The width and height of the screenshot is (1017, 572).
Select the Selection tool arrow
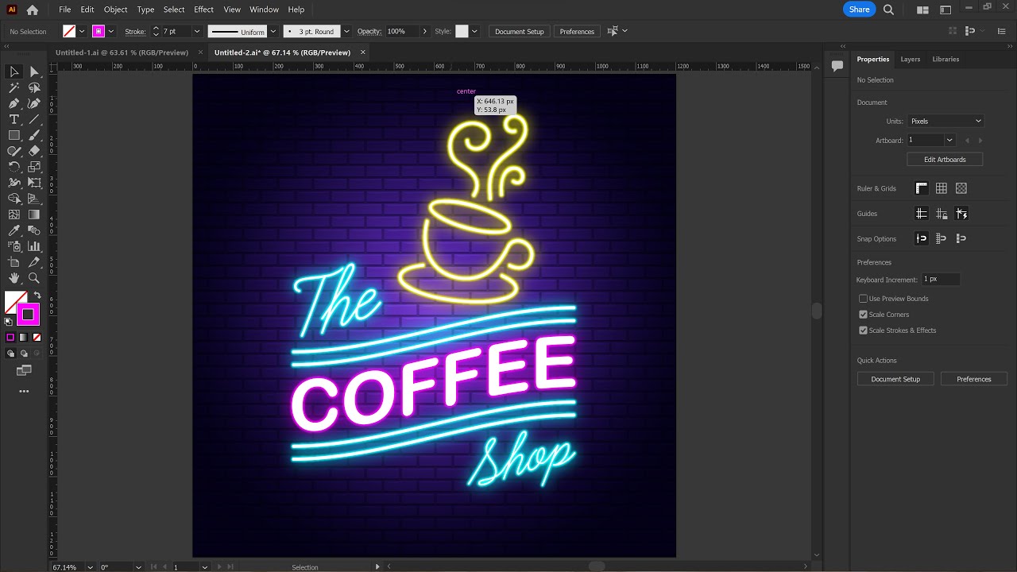click(x=14, y=71)
